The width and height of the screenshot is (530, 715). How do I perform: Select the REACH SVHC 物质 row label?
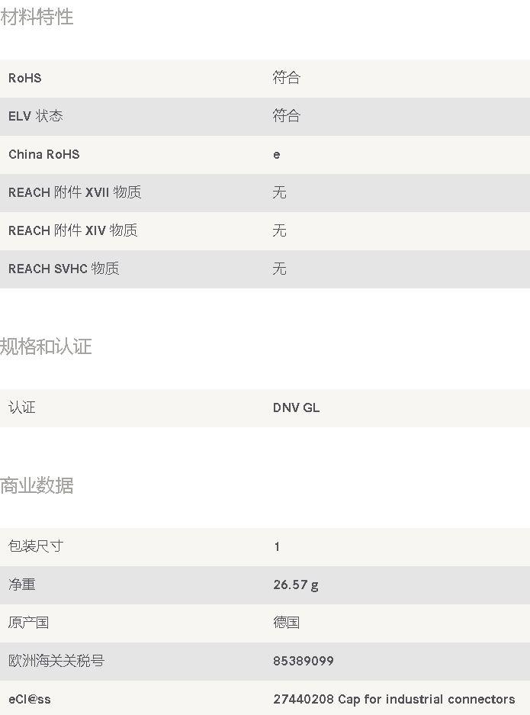64,269
